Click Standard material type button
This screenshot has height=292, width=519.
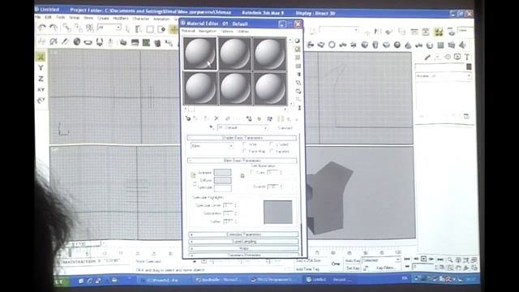(x=285, y=128)
